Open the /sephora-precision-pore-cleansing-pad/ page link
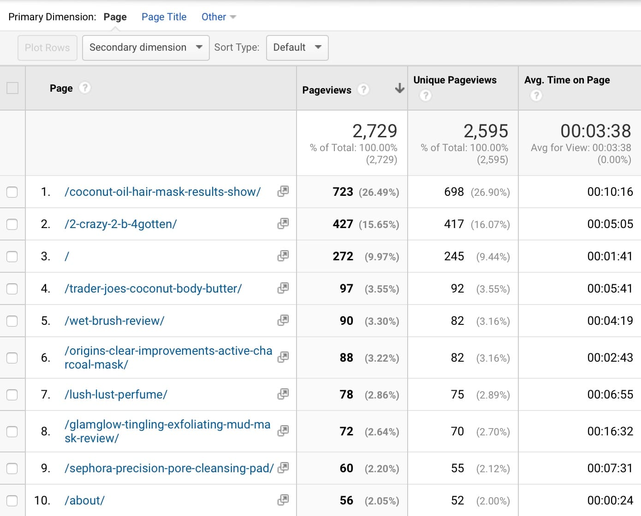This screenshot has height=516, width=641. click(169, 468)
